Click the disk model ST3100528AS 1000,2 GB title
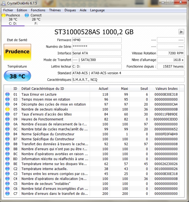Image resolution: width=189 pixels, height=202 pixels. tap(94, 32)
